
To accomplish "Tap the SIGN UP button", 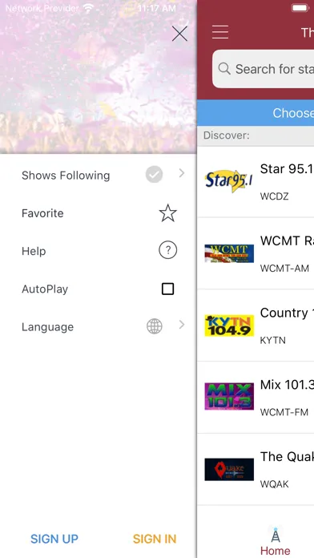I will [54, 539].
